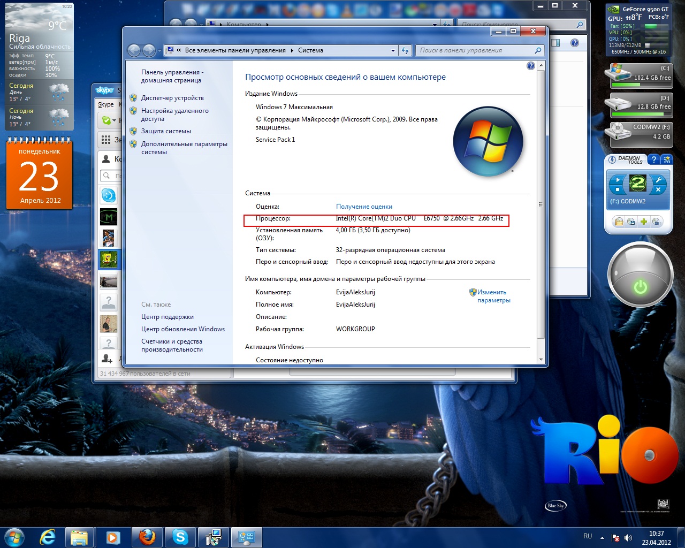Click the 'Получение оценки' rating link
Screen dimensions: 685x548
(364, 207)
